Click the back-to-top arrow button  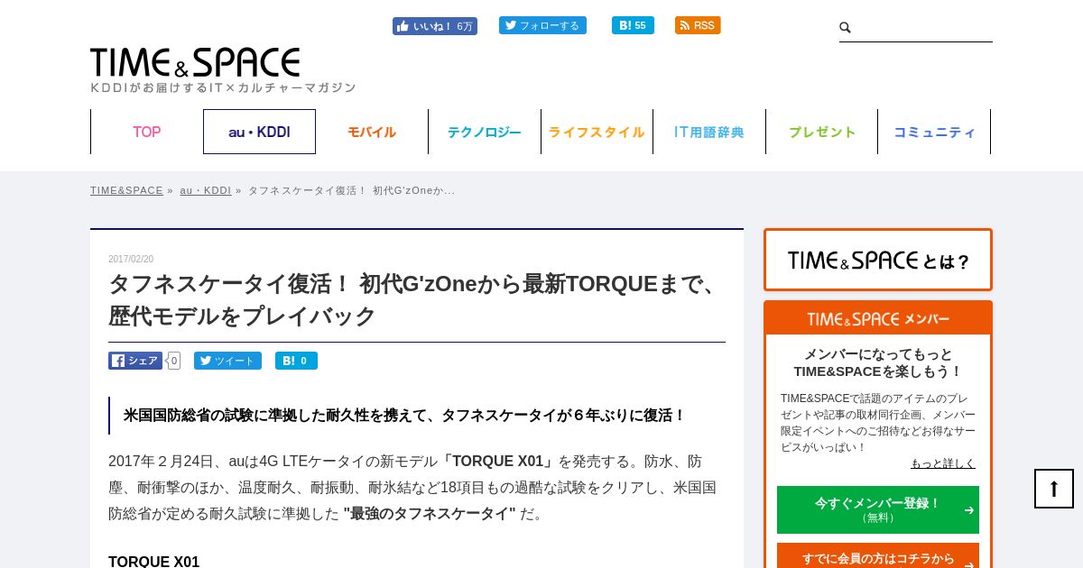coord(1054,489)
